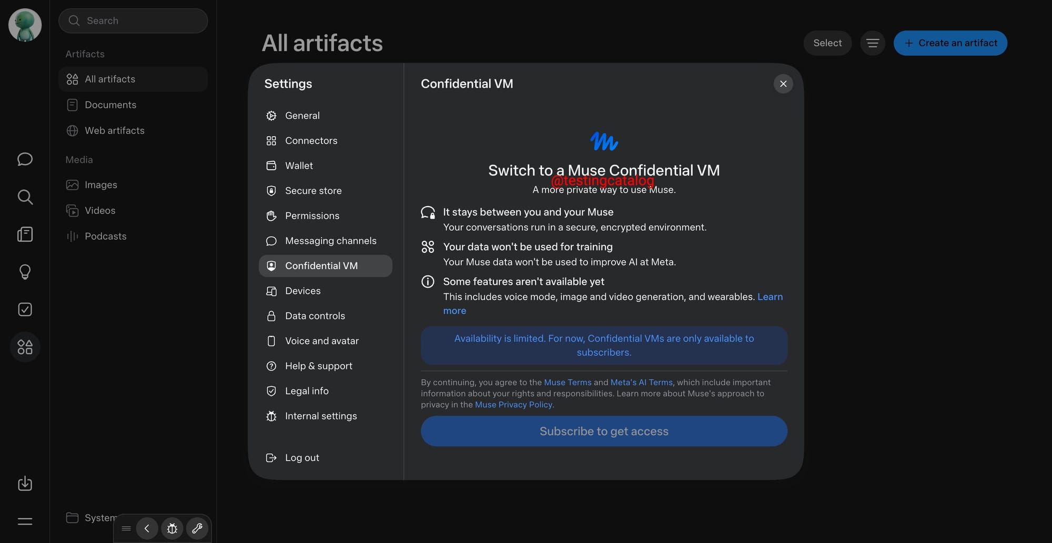Open the Muse Privacy Policy link

click(x=513, y=405)
